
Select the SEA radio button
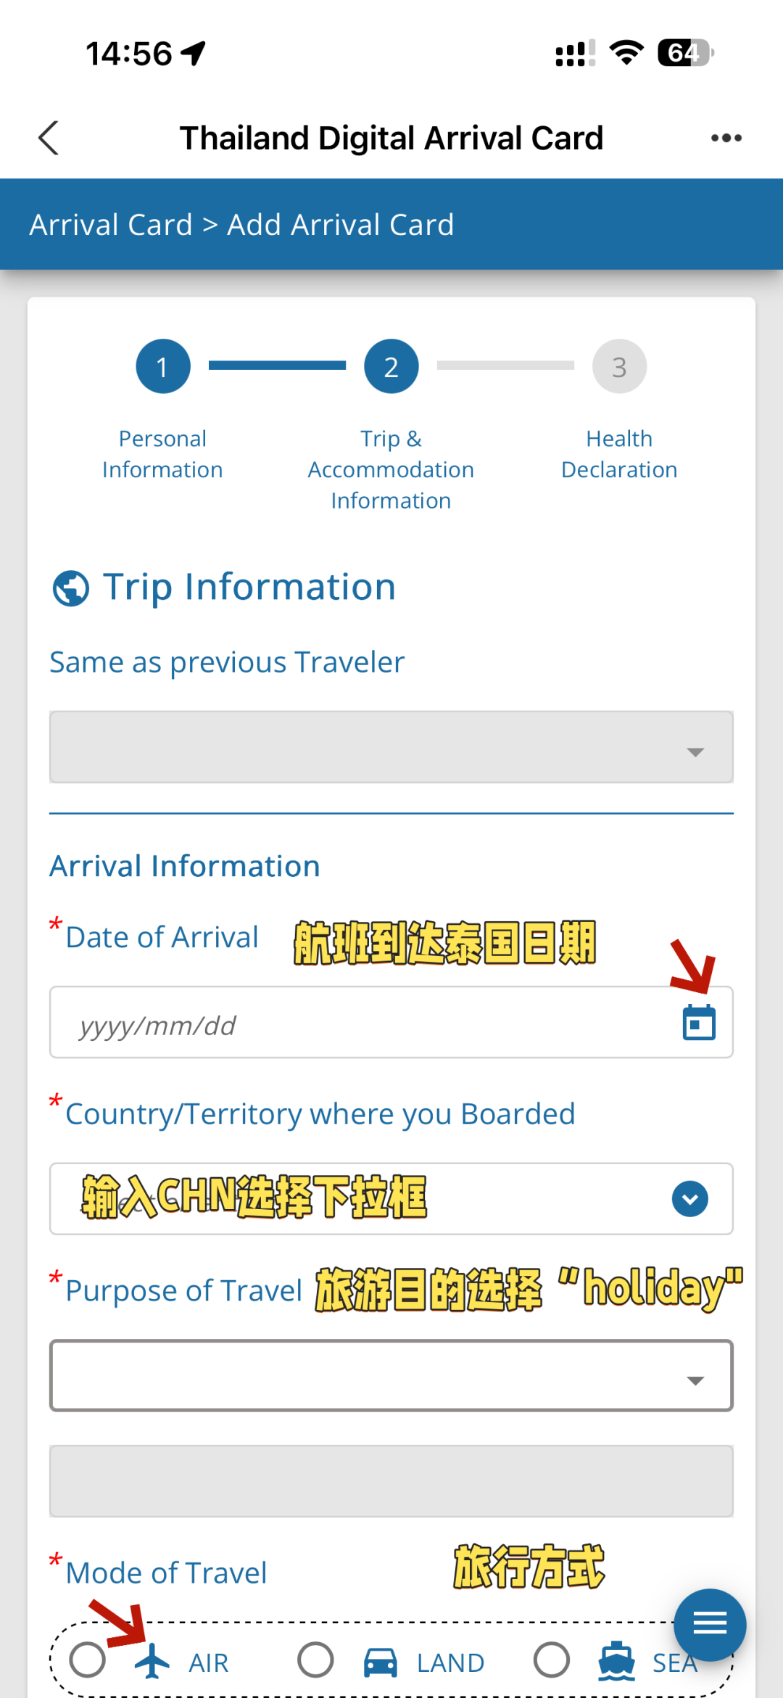click(552, 1660)
